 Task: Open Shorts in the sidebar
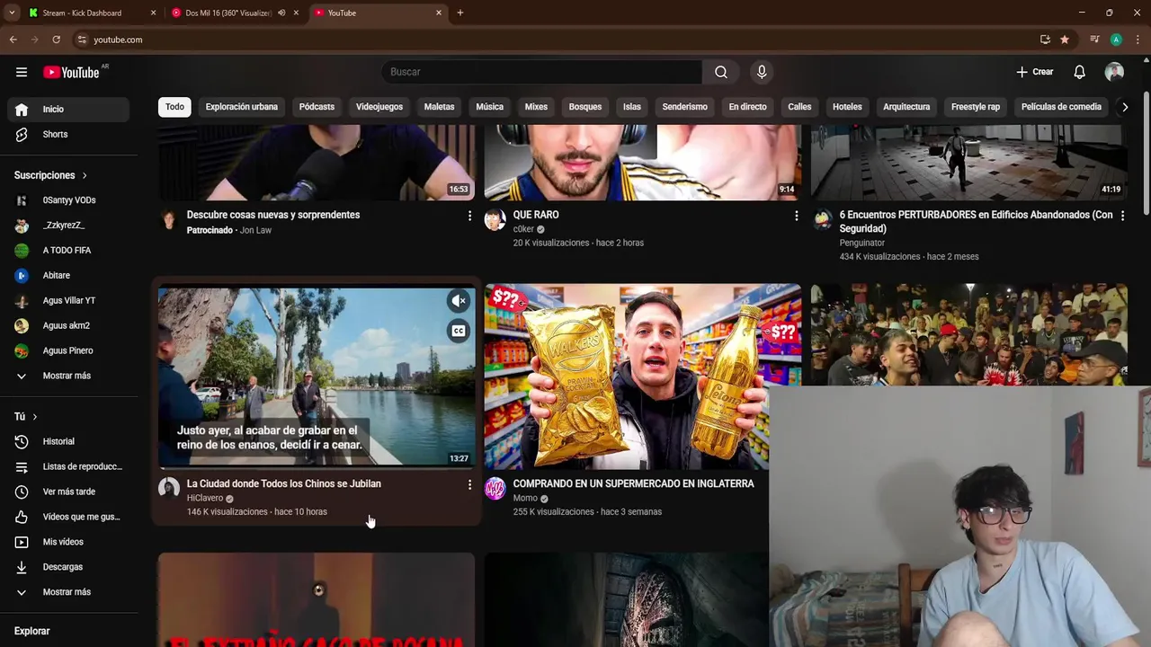coord(68,134)
